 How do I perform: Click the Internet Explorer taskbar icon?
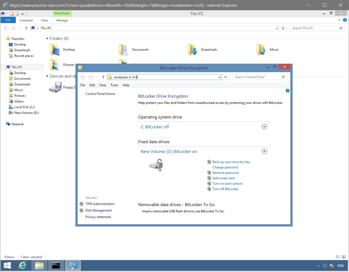[x=23, y=265]
